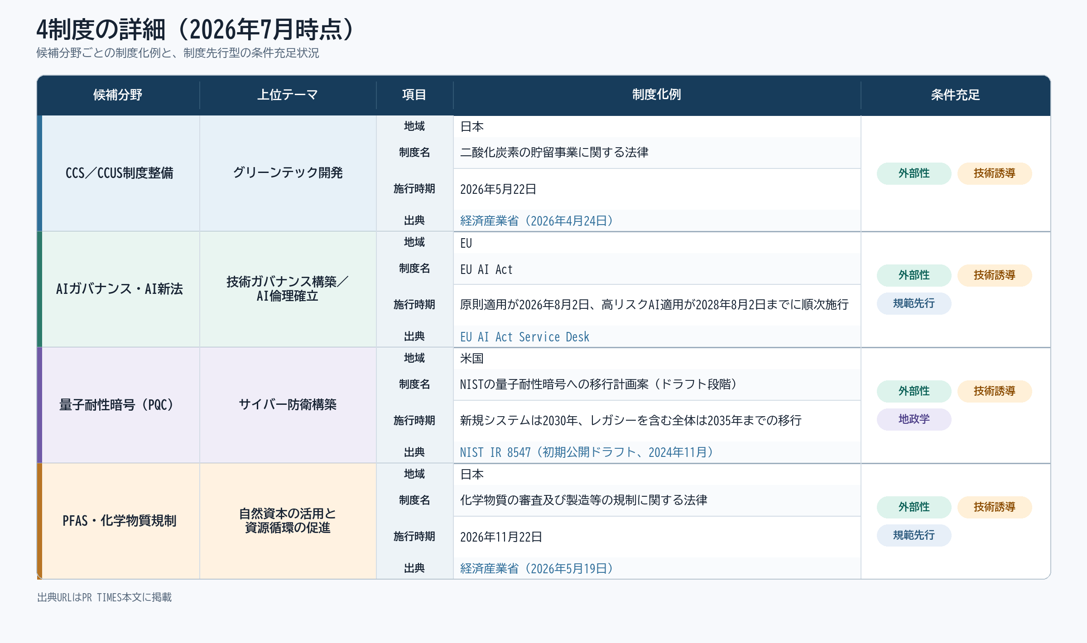
Task: Select the 2026年5月22日 enforcement date
Action: click(498, 189)
